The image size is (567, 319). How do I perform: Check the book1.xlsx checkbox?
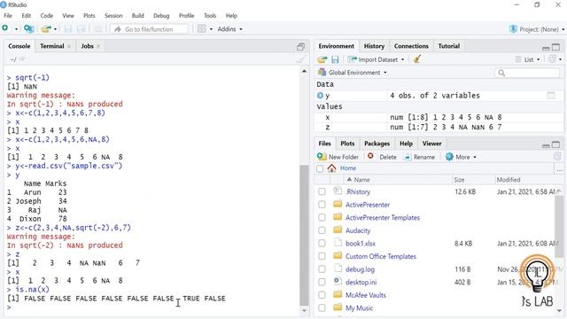322,244
